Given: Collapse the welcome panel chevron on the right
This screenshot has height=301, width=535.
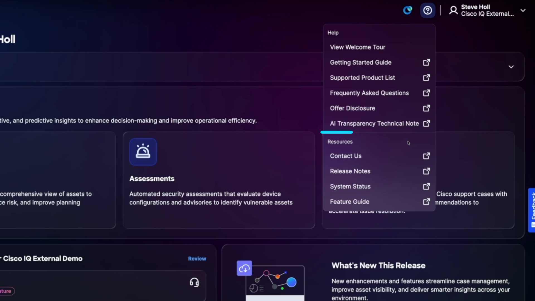Looking at the screenshot, I should point(511,67).
